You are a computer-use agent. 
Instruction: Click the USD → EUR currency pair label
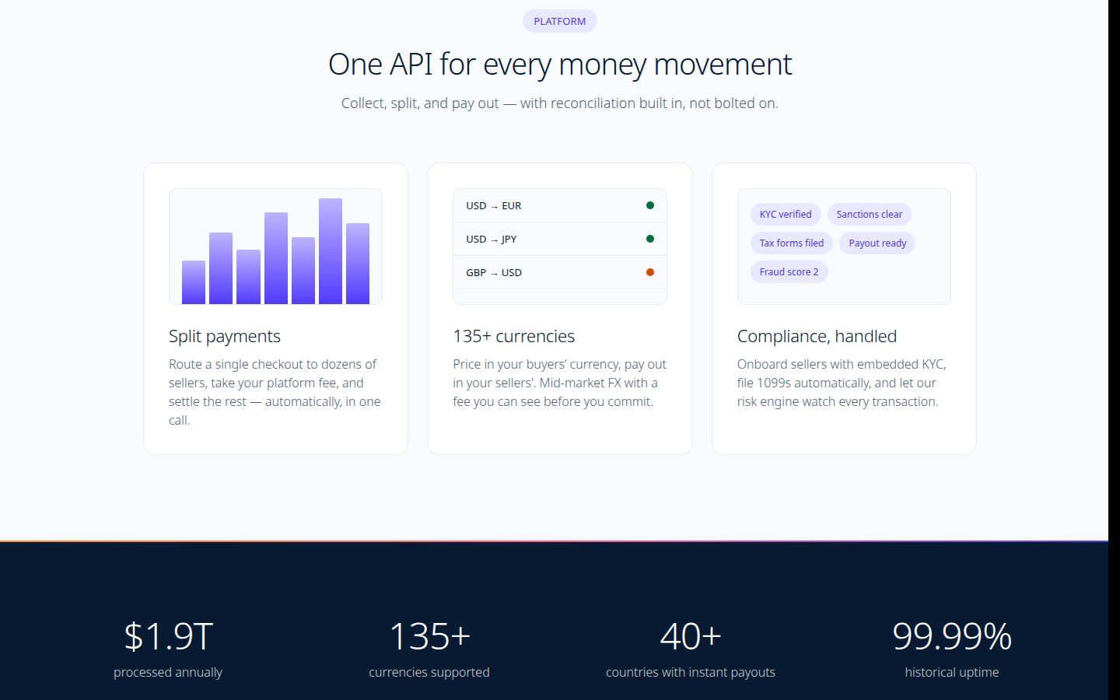(x=494, y=205)
